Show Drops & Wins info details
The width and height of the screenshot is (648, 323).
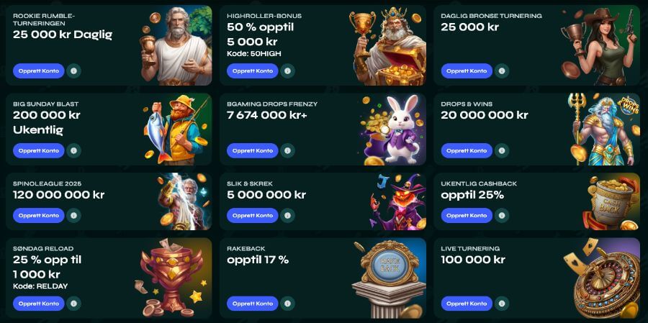502,151
